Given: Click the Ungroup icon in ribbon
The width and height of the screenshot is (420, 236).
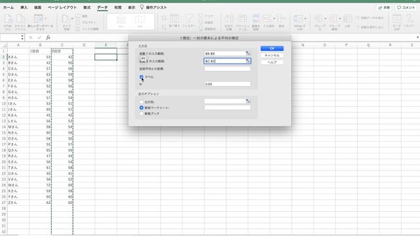Looking at the screenshot, I should point(333,19).
